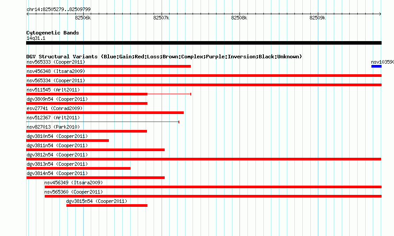
Task: Open variant label dgv3814n54 (Cooper2011)
Action: [x=57, y=173]
